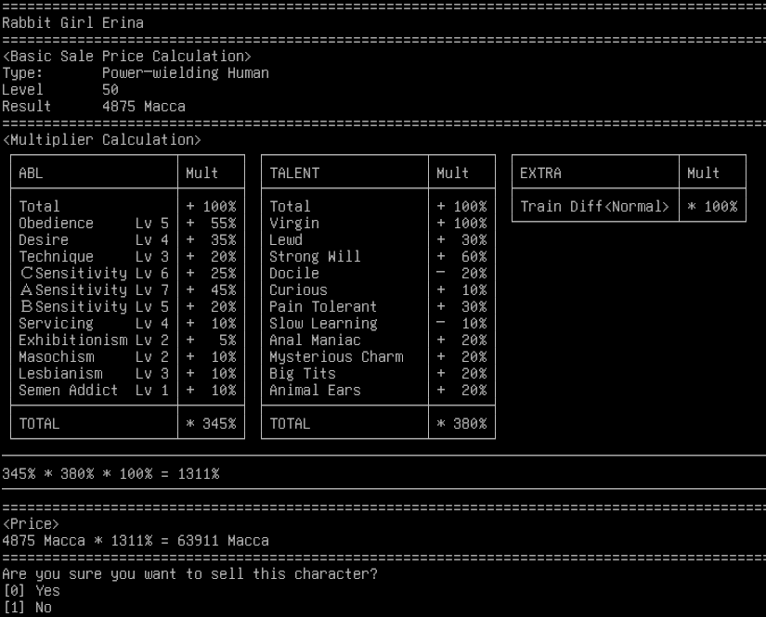Select the A Sensitivity Lv 7 row
Screen dimensions: 766x617
[127, 290]
